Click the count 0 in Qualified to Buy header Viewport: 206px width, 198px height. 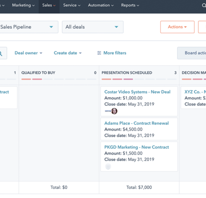pyautogui.click(x=95, y=73)
